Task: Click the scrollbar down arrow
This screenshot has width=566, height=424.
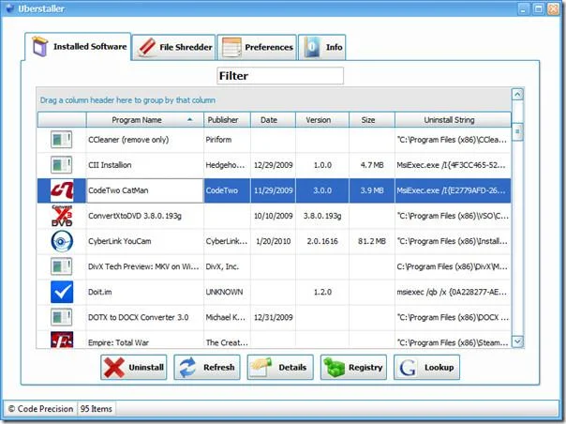Action: point(517,341)
